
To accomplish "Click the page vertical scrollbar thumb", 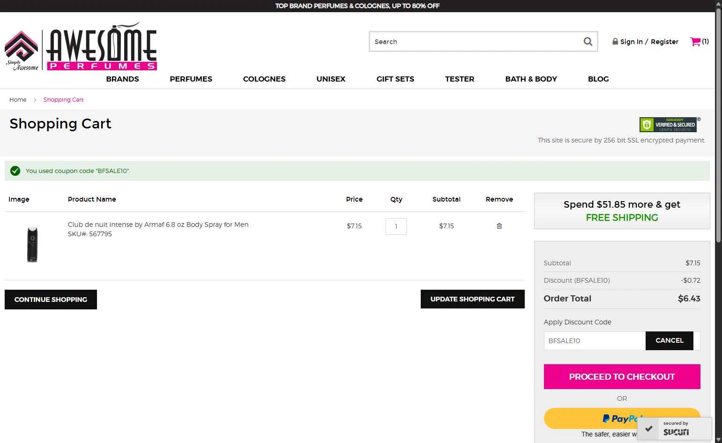I will [718, 125].
